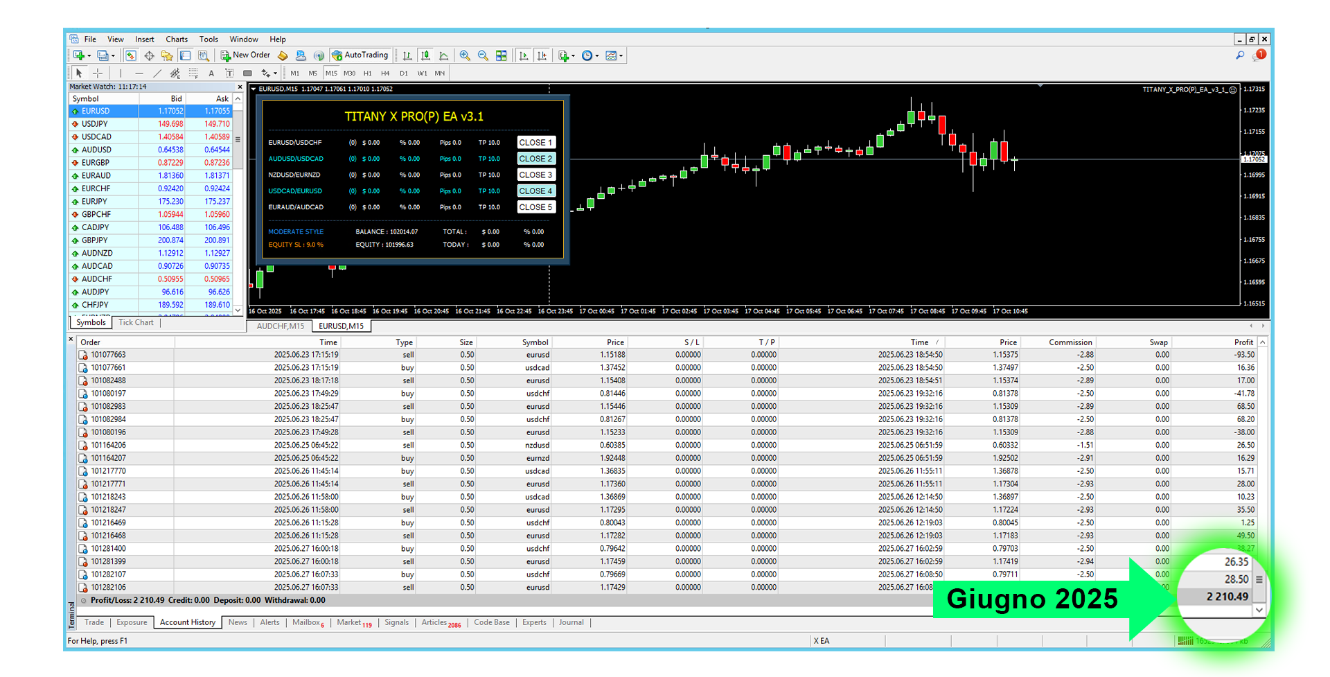This screenshot has width=1330, height=677.
Task: Click the Zoom In magnifier icon
Action: pyautogui.click(x=465, y=55)
